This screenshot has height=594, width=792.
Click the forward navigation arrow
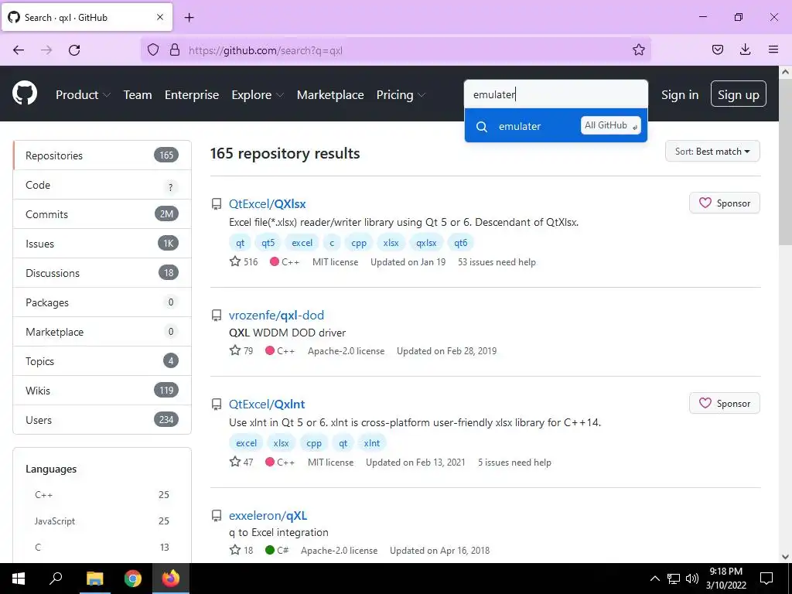[x=46, y=50]
